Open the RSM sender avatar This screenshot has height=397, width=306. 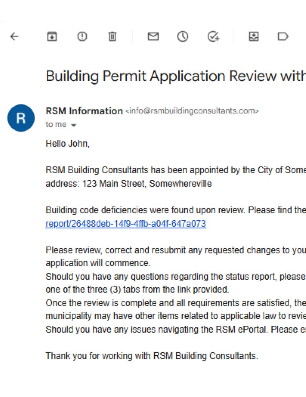coord(21,118)
